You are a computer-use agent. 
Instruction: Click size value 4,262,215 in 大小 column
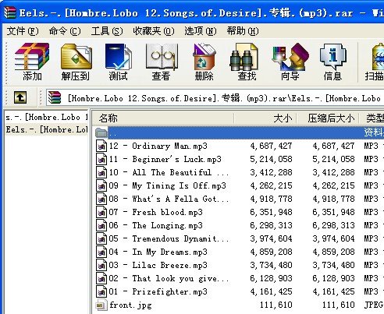[x=271, y=185]
